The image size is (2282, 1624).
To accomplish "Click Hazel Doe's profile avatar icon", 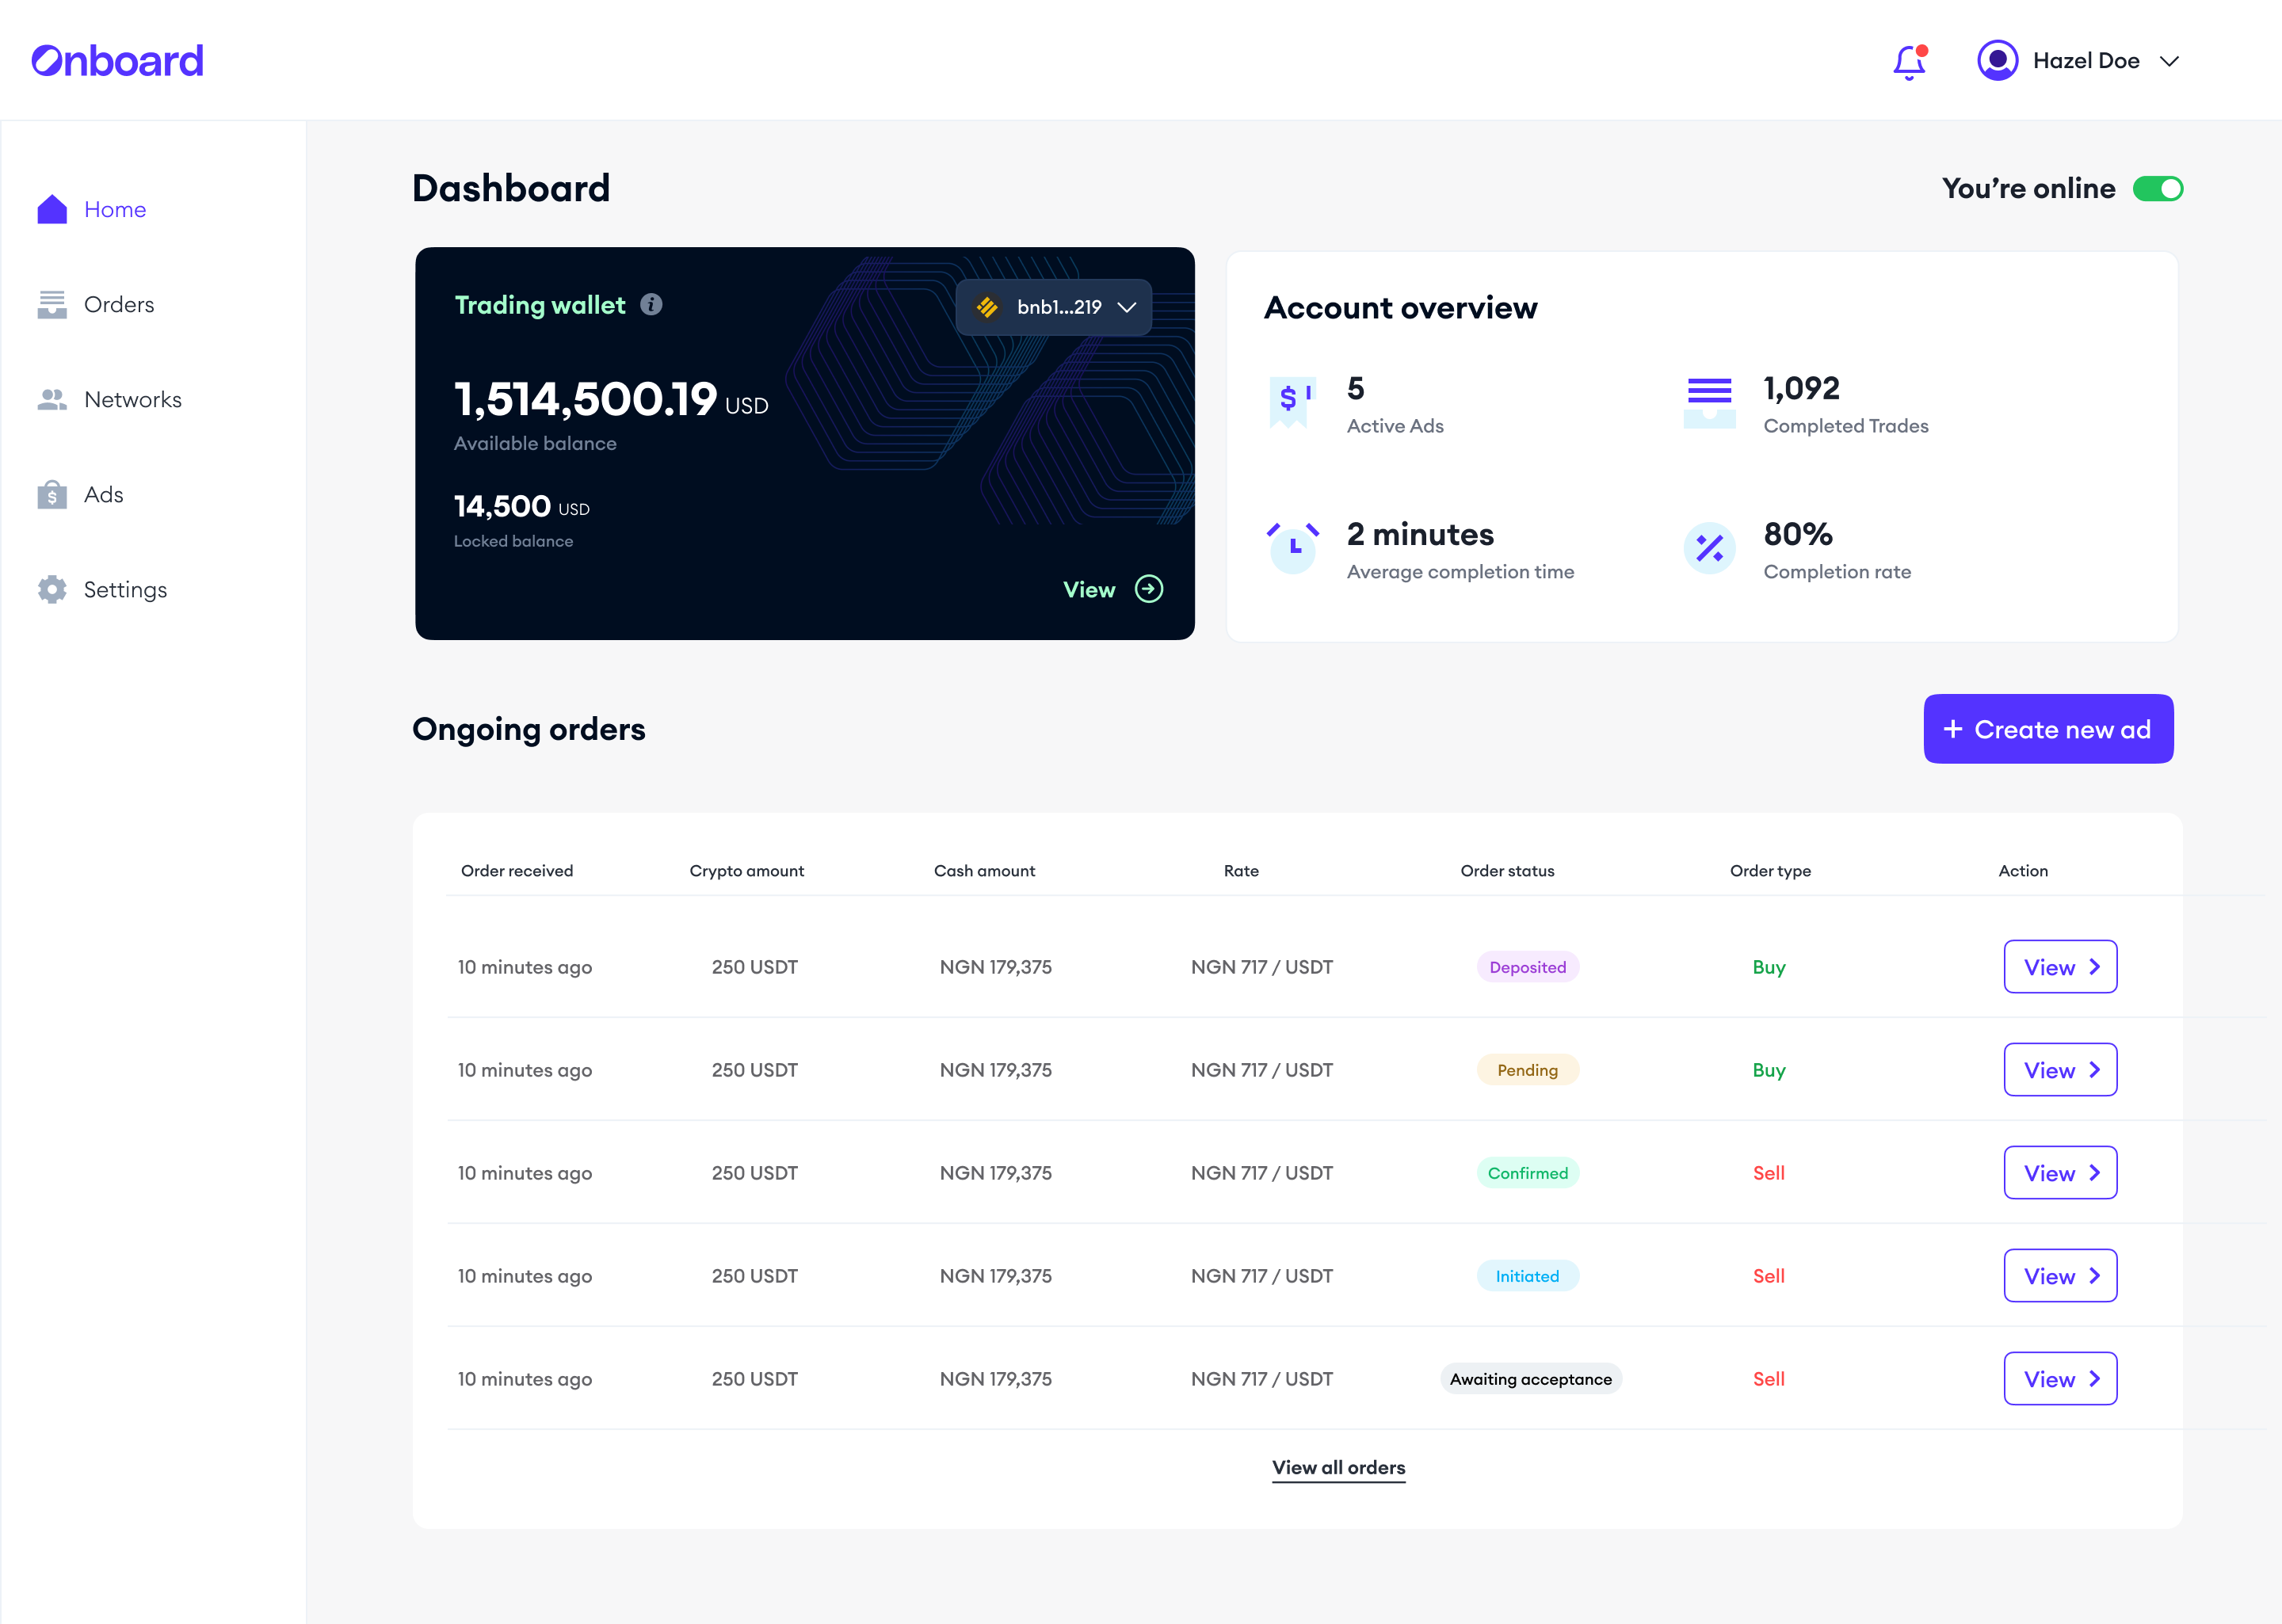I will (1997, 60).
